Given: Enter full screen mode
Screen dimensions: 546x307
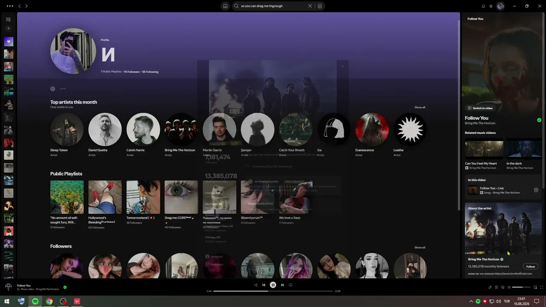Looking at the screenshot, I should [542, 287].
